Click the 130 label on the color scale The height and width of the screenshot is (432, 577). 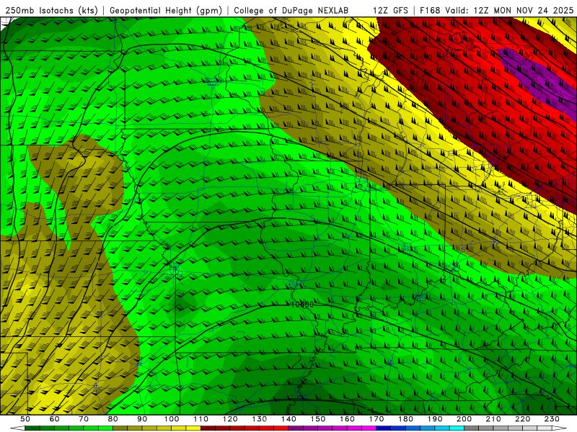pos(259,419)
